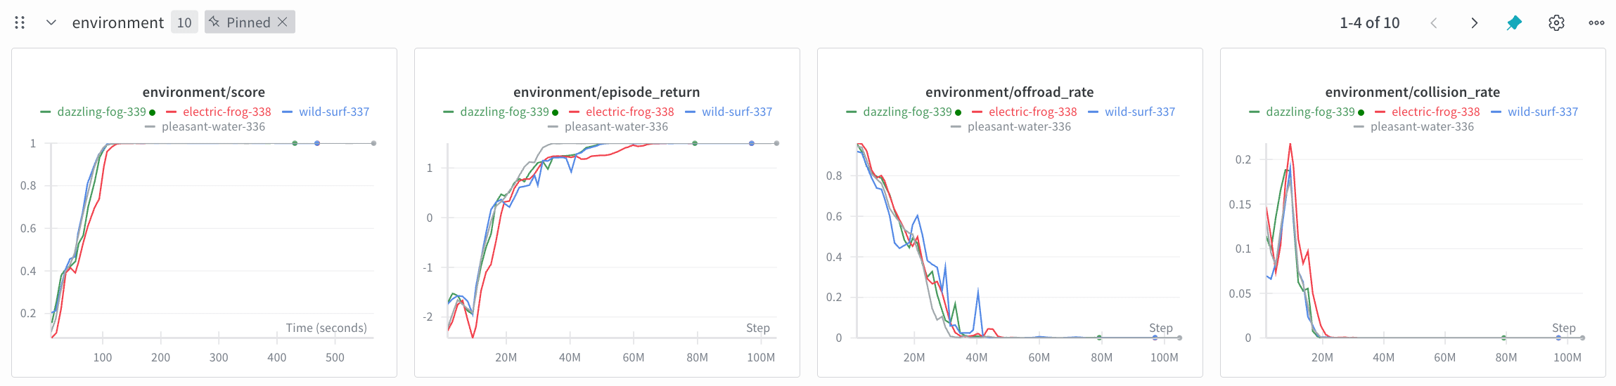This screenshot has width=1616, height=386.
Task: Click electric-frog-338 legend in episode_return chart
Action: [629, 112]
